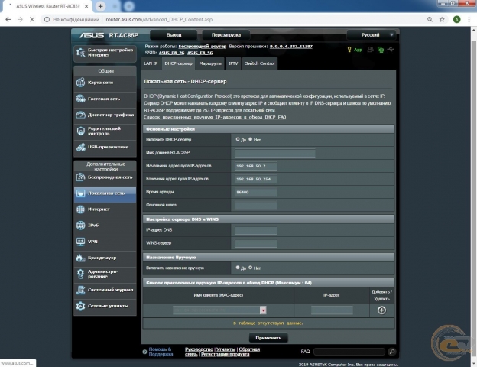Stop page loading with X button
The image size is (477, 367).
pyautogui.click(x=31, y=19)
